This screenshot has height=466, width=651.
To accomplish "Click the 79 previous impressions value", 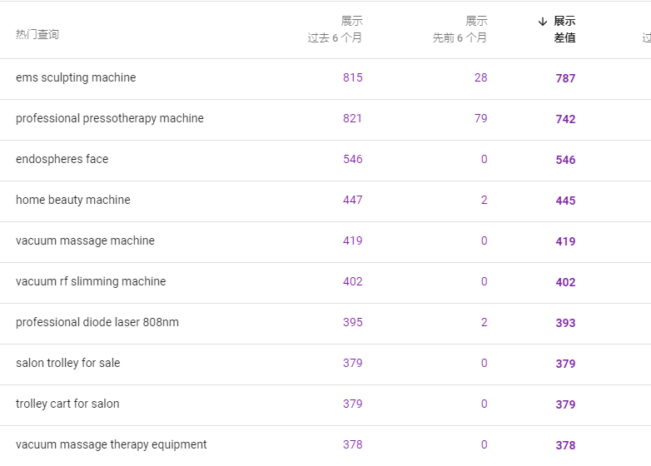I will (481, 118).
